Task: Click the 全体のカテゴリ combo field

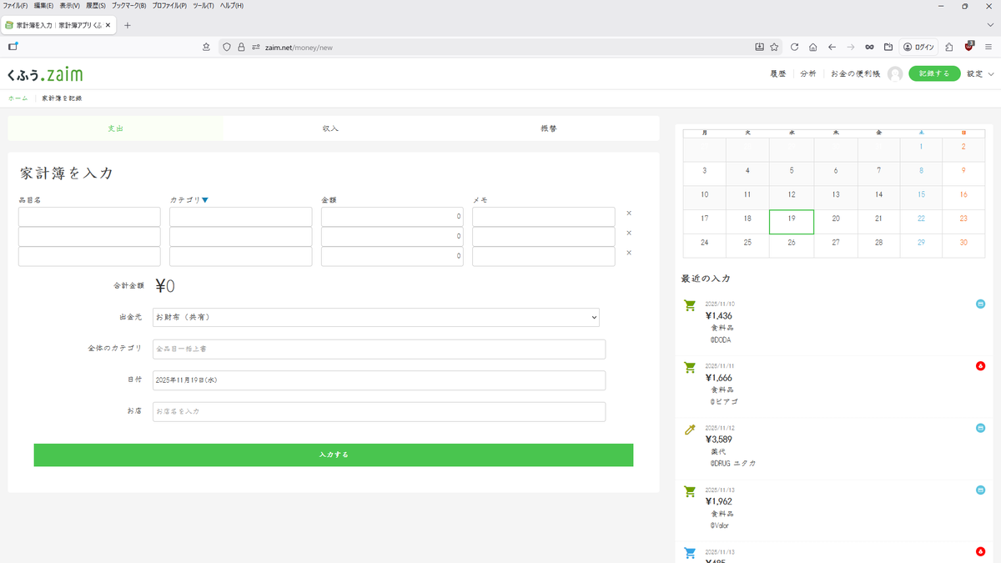Action: (379, 349)
